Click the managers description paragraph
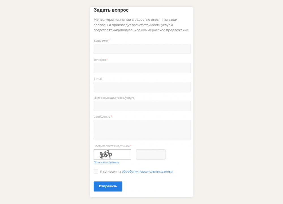This screenshot has height=204, width=283. (141, 25)
